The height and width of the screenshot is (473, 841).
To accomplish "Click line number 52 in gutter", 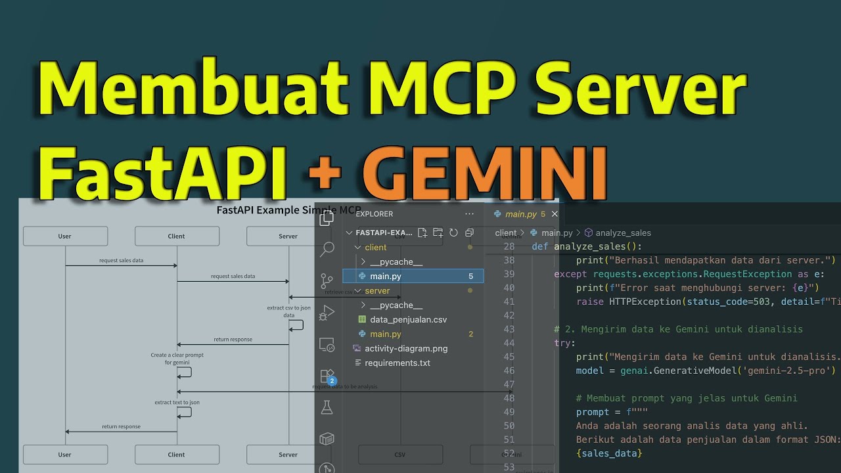I will tap(509, 453).
